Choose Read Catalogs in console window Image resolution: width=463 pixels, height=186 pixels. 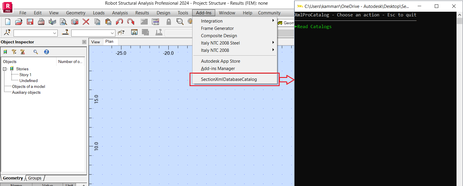click(314, 27)
